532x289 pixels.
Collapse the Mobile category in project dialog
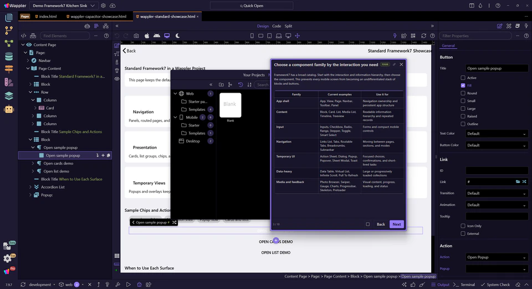tap(175, 118)
